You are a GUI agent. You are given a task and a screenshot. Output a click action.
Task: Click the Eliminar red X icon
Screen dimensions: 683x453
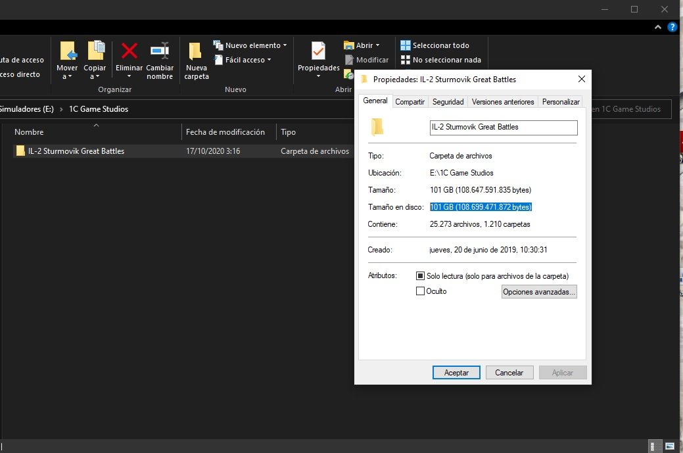129,51
